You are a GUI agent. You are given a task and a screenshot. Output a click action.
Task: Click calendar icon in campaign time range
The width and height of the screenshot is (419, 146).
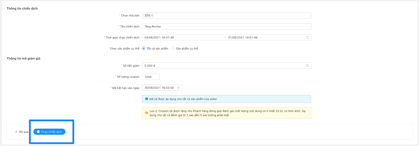click(307, 37)
